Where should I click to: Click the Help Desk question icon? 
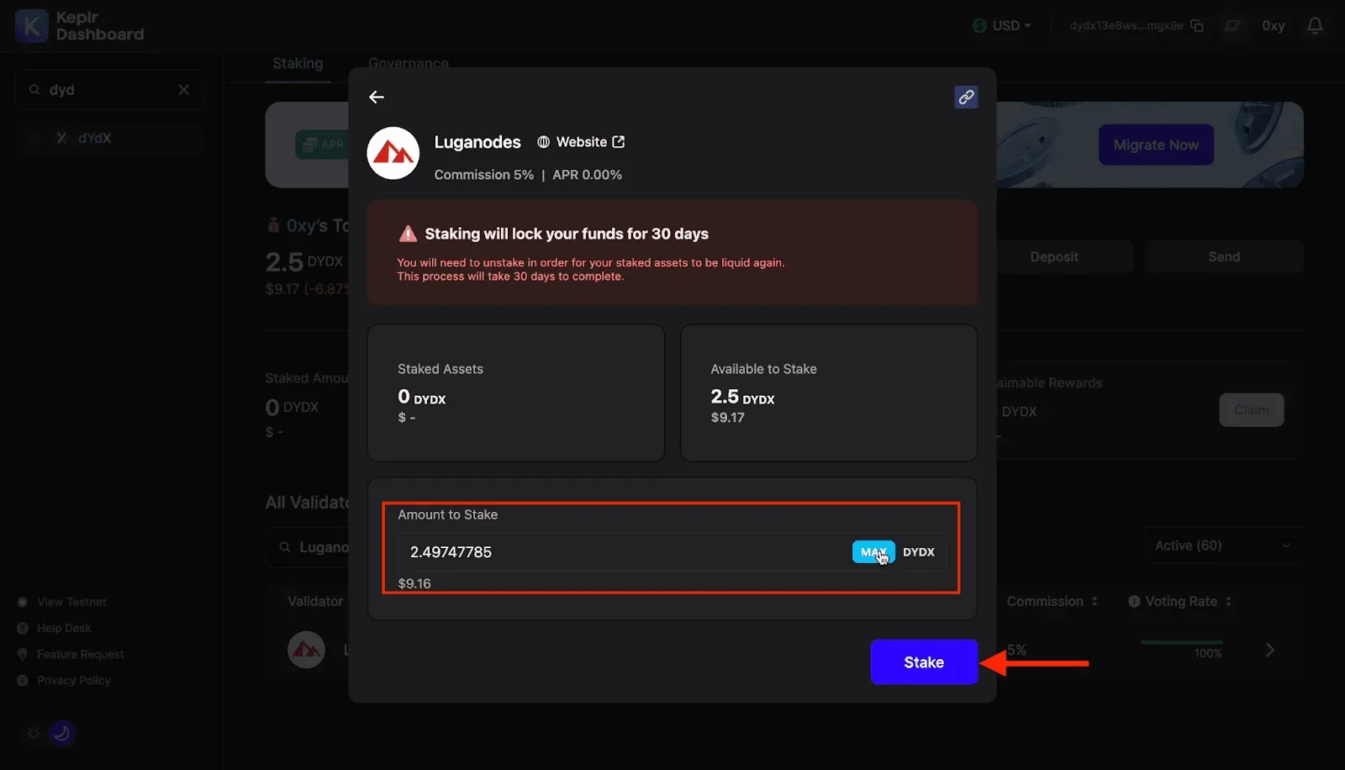coord(23,628)
